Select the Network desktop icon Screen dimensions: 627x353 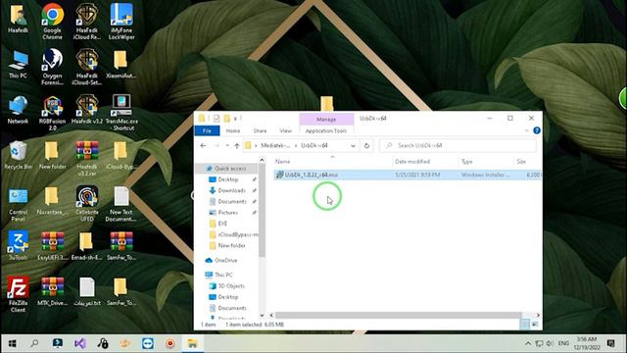18,109
